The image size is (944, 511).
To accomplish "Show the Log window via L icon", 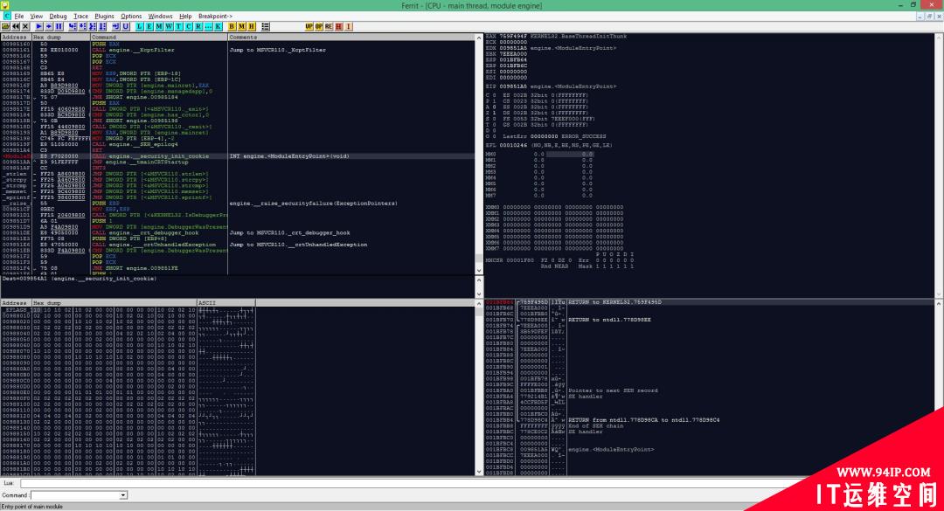I will [140, 26].
